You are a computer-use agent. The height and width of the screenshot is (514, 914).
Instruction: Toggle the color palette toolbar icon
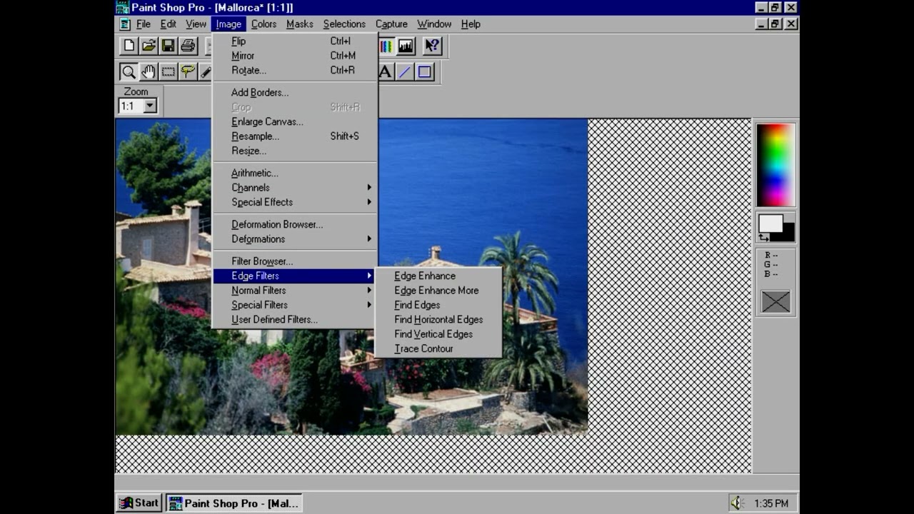coord(386,46)
